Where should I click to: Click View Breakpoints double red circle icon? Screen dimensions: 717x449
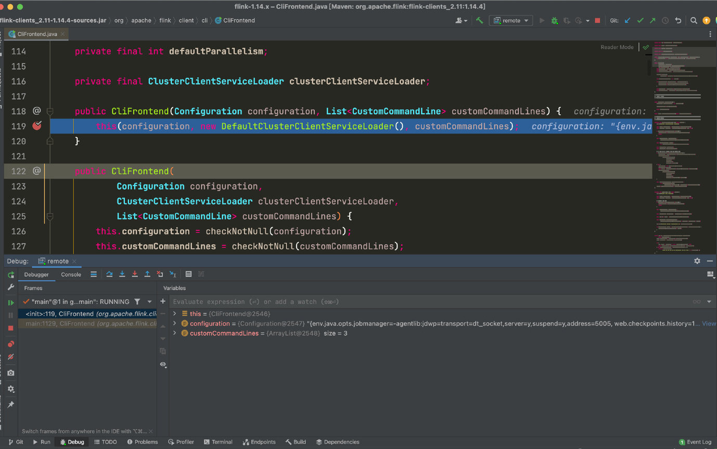point(10,344)
